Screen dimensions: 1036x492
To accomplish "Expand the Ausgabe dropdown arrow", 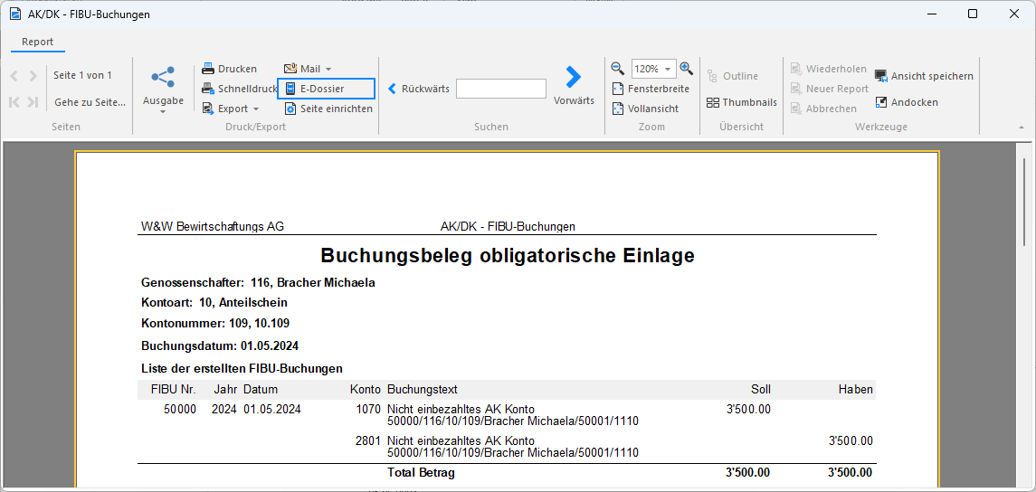I will tap(163, 112).
